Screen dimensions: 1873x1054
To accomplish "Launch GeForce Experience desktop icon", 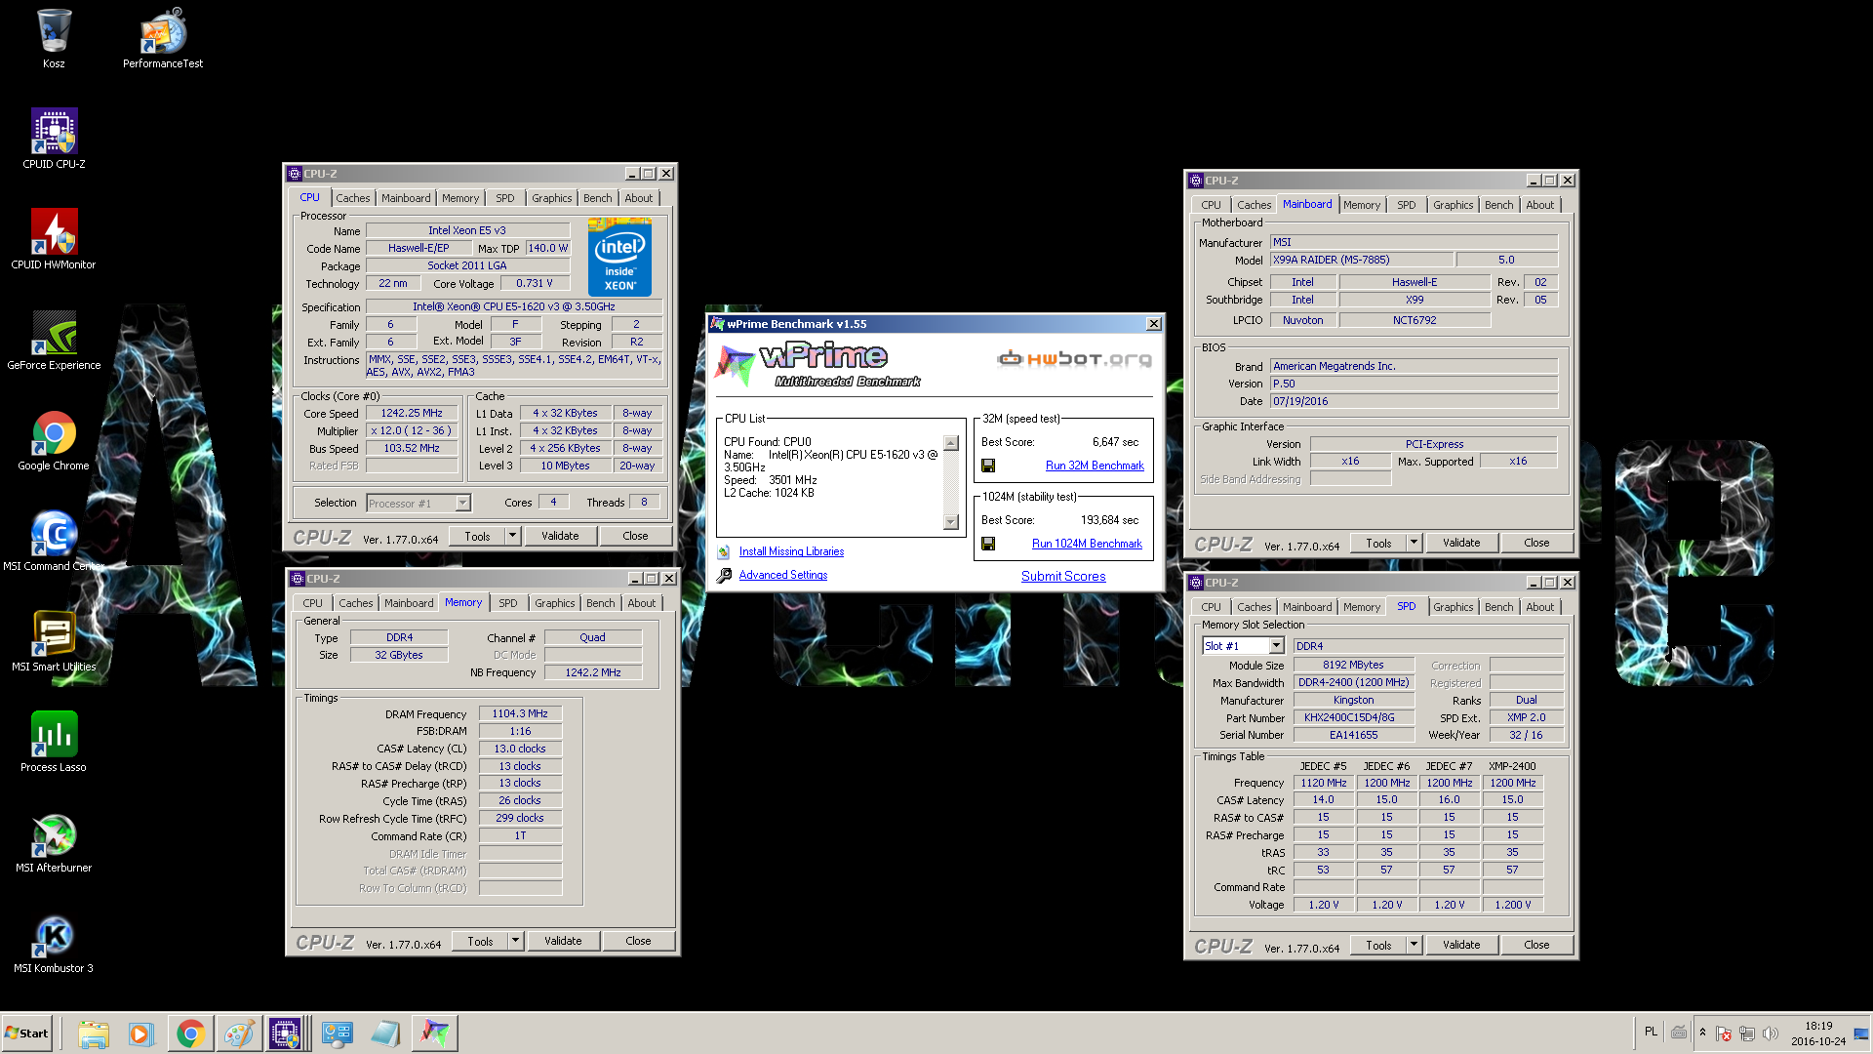I will click(54, 340).
